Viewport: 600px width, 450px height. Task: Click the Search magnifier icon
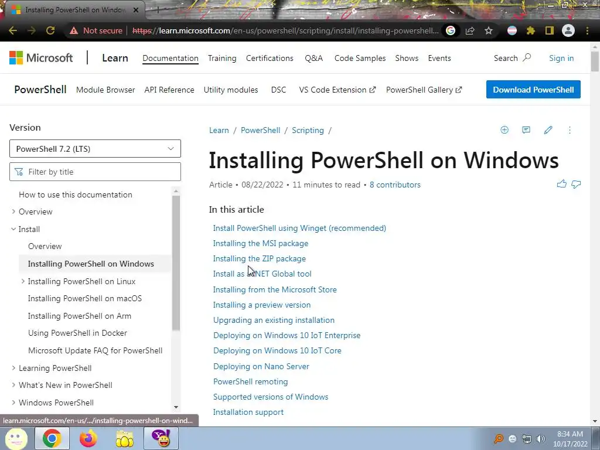pos(527,58)
